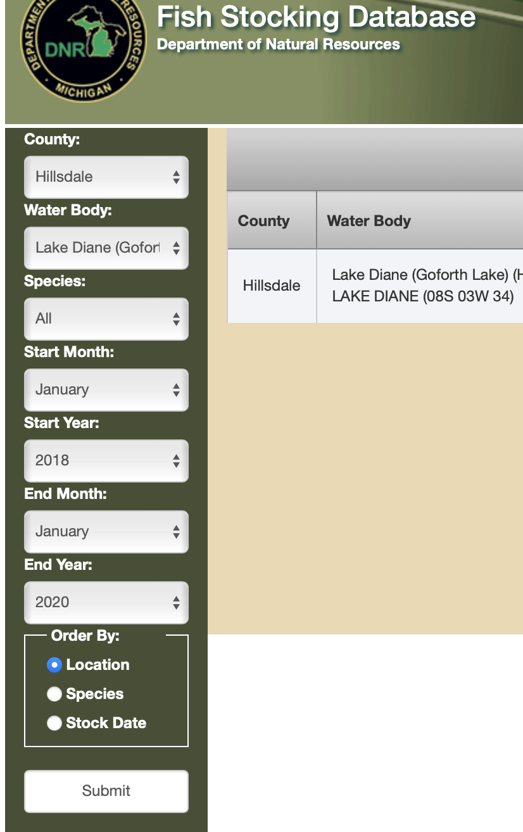Click the Water Body column header
This screenshot has height=832, width=523.
coord(369,221)
